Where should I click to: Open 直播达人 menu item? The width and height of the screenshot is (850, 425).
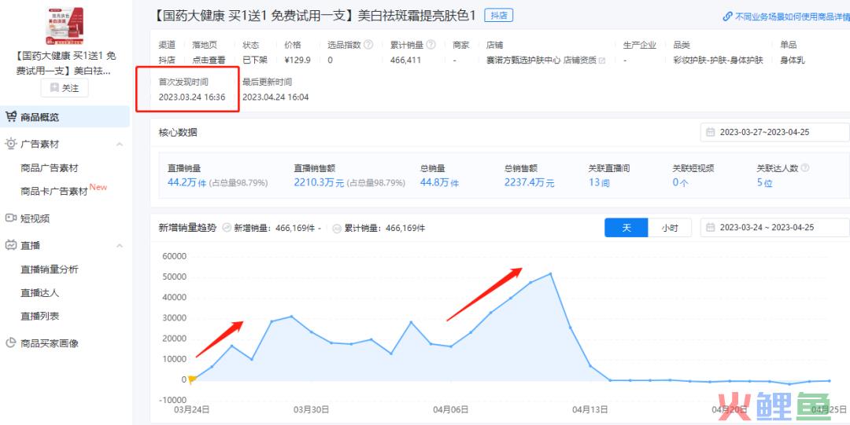click(x=39, y=293)
